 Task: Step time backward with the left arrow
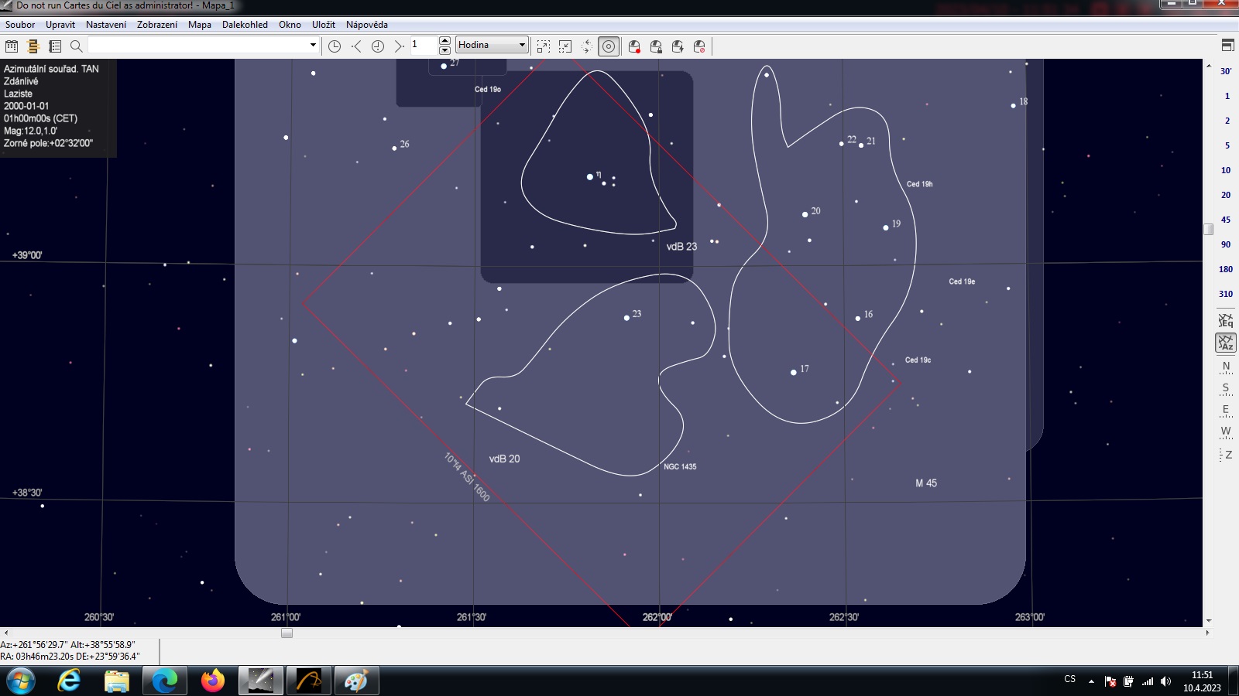pos(356,46)
